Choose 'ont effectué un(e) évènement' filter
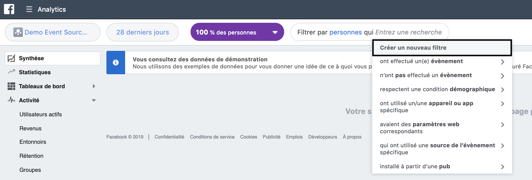 point(442,61)
